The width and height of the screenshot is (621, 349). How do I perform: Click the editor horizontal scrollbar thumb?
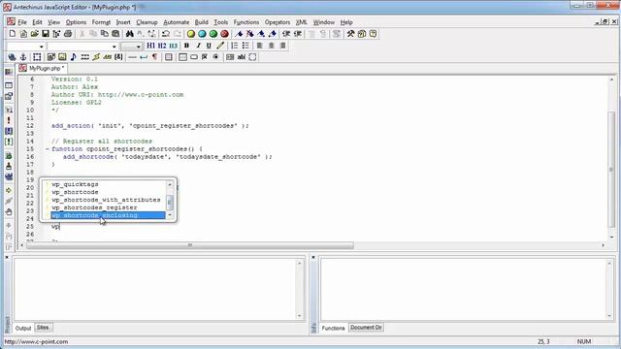(190, 245)
